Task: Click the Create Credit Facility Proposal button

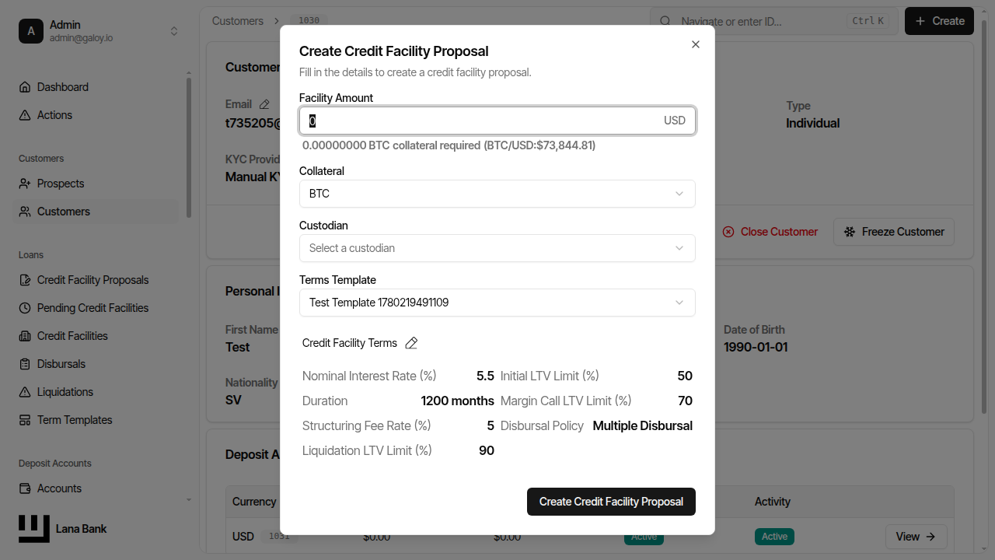Action: coord(611,502)
